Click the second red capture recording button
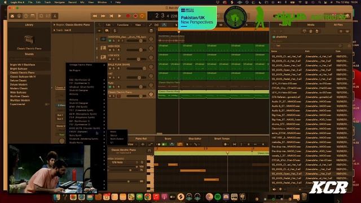The height and width of the screenshot is (203, 361). [135, 16]
